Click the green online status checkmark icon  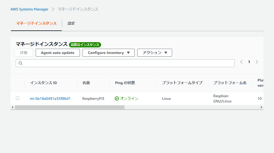pos(117,99)
